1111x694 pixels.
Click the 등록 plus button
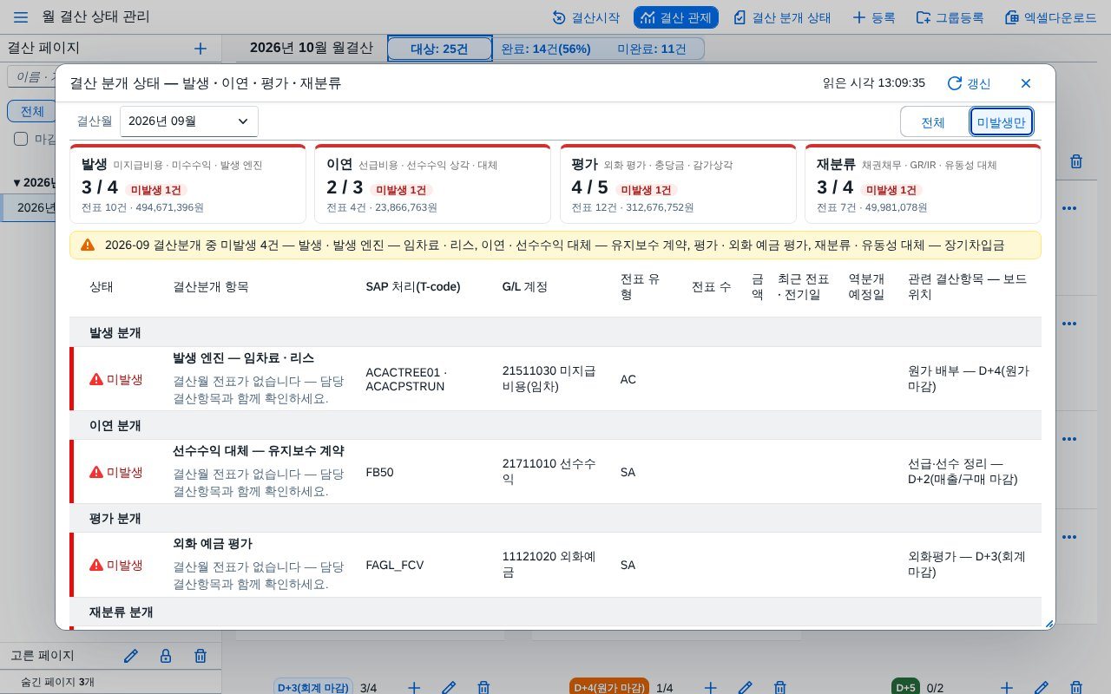pyautogui.click(x=874, y=17)
